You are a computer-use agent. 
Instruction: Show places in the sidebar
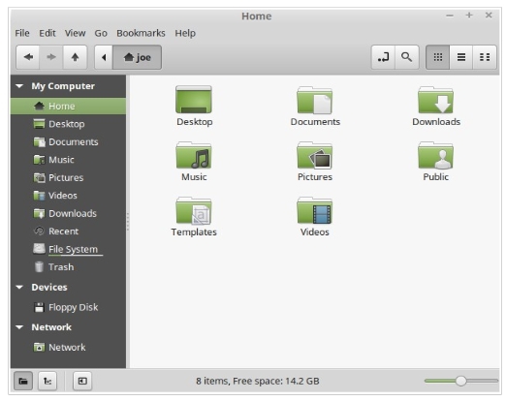[23, 381]
